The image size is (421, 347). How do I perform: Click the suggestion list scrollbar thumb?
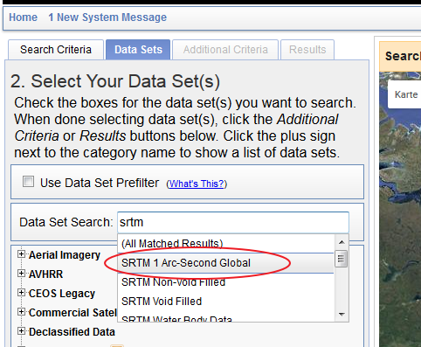click(x=342, y=259)
